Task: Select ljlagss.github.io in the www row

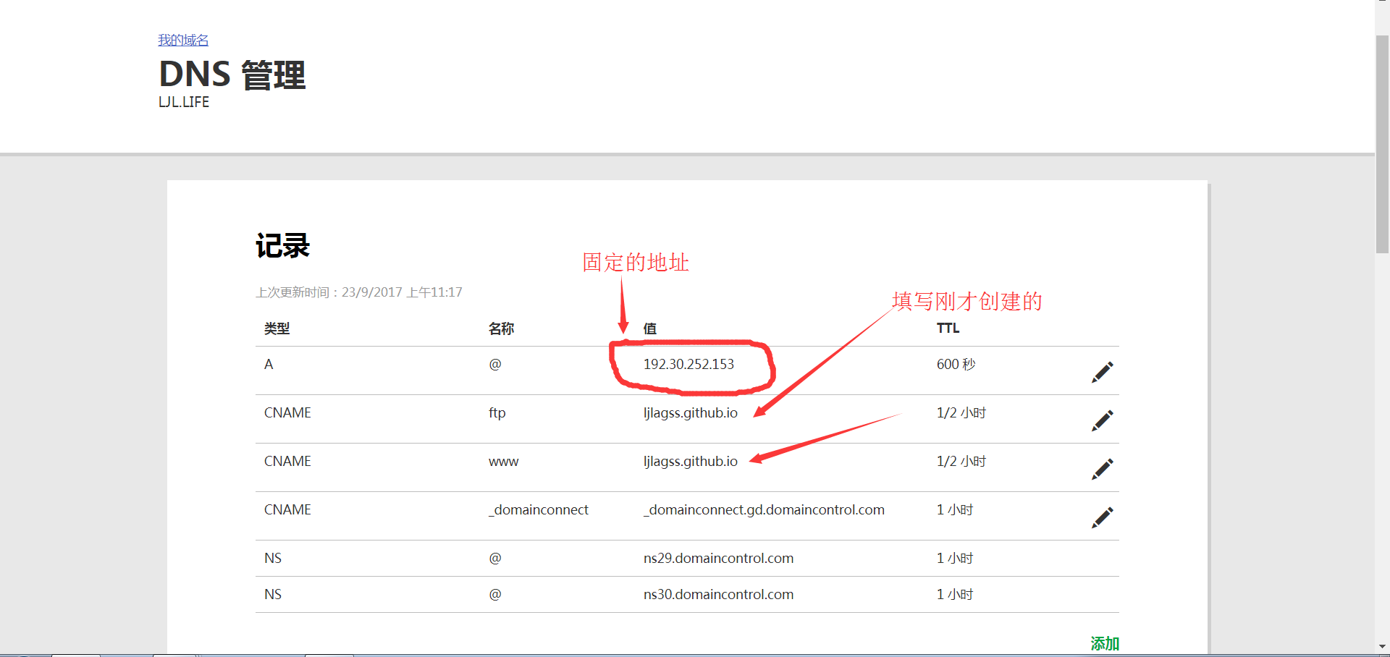Action: [691, 461]
